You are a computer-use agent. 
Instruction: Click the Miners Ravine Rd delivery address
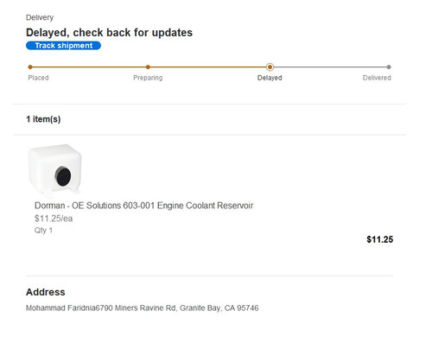point(143,308)
